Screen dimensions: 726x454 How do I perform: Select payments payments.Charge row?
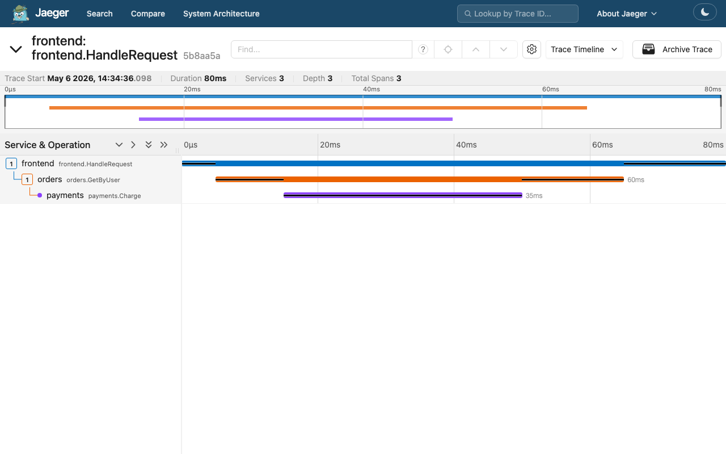(x=91, y=195)
